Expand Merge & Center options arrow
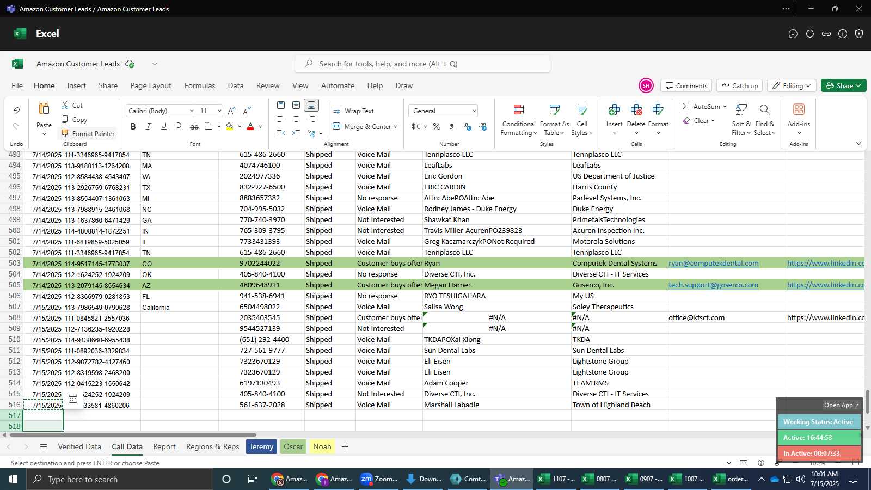Image resolution: width=871 pixels, height=490 pixels. pyautogui.click(x=395, y=127)
